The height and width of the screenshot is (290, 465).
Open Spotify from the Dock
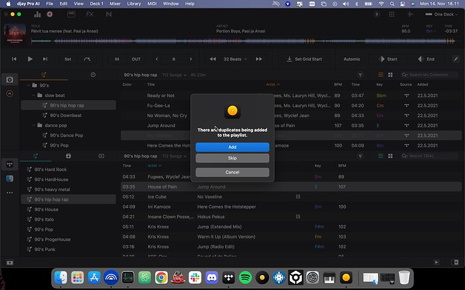pos(245,278)
